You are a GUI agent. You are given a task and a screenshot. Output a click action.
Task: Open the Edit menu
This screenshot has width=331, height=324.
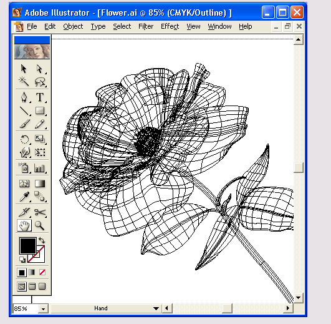(x=50, y=26)
